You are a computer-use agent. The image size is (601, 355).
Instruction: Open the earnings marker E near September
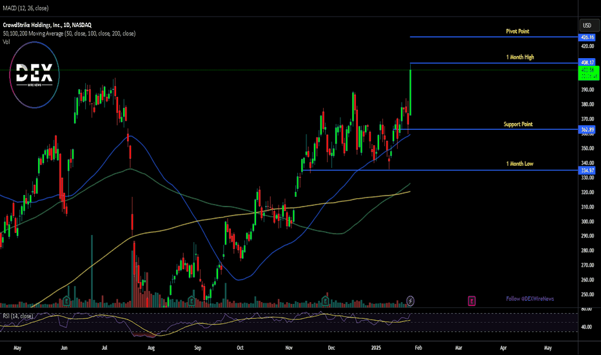point(192,301)
